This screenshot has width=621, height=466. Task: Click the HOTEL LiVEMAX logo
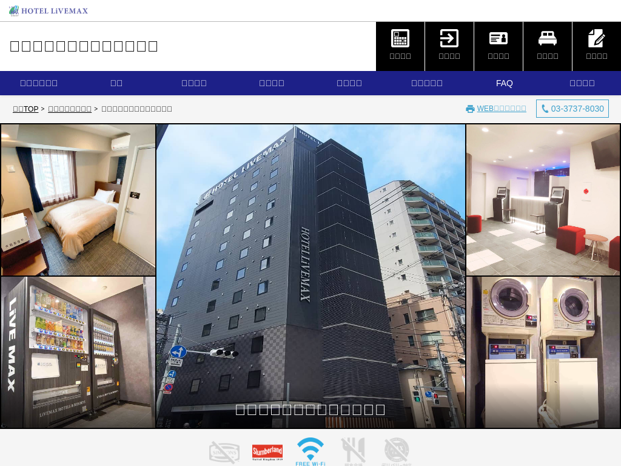(x=49, y=11)
